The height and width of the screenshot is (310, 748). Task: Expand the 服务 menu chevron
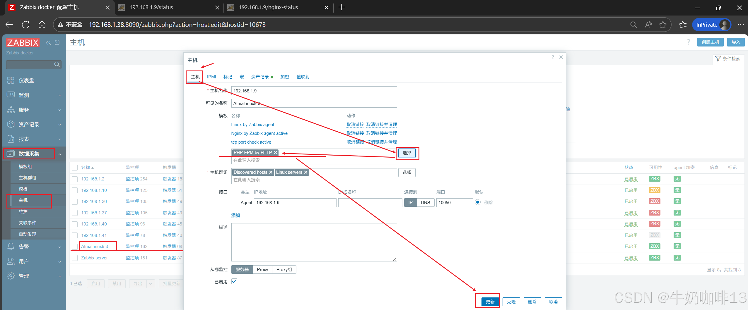[59, 110]
